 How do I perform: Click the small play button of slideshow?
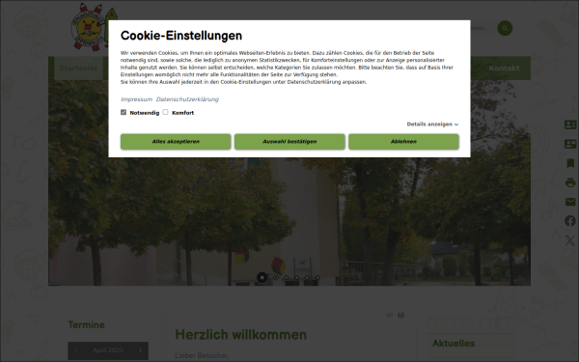pyautogui.click(x=275, y=277)
